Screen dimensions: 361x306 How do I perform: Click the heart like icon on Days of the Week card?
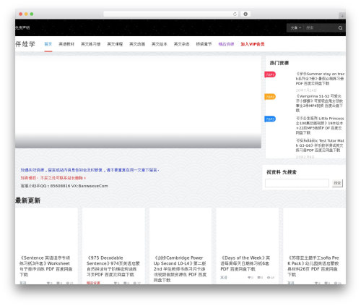coord(249,278)
